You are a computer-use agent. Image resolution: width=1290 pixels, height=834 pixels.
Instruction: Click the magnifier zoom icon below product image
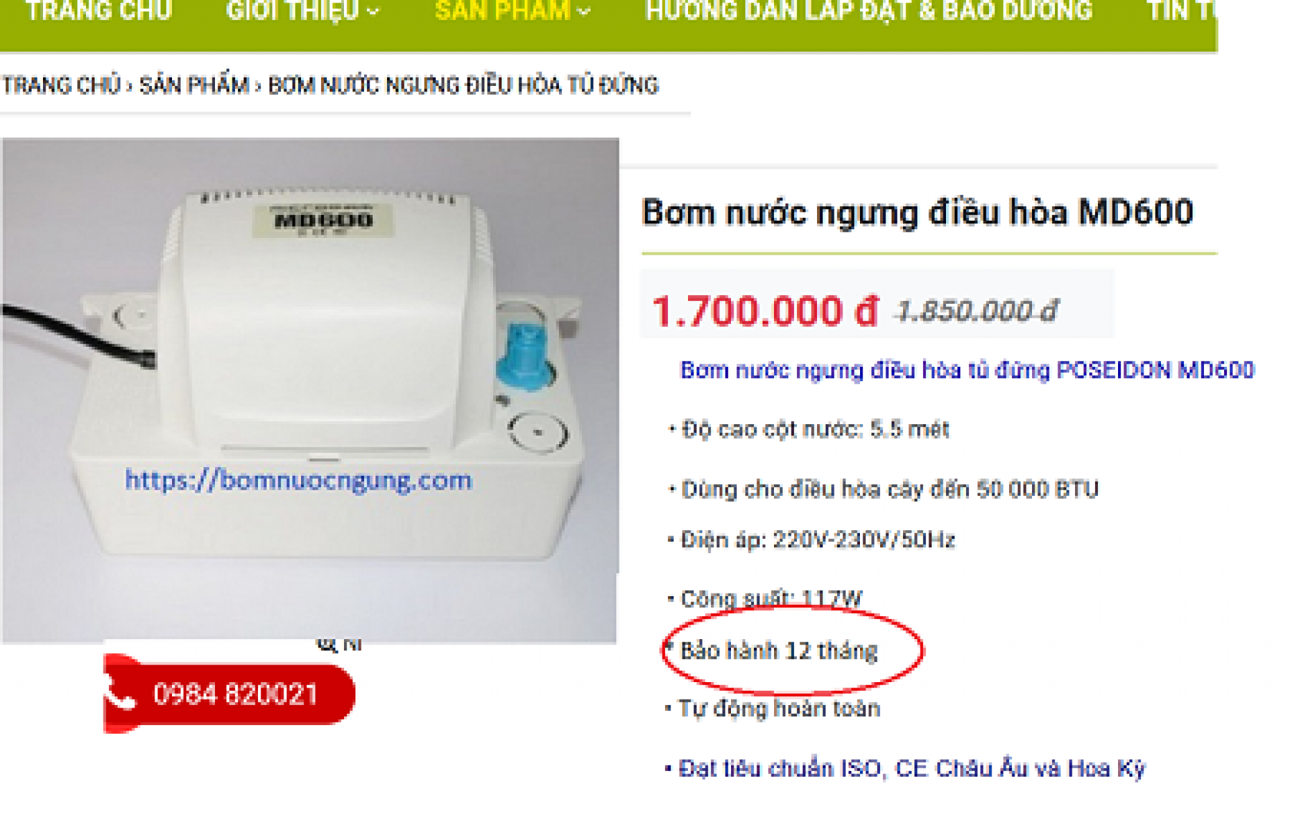coord(327,645)
